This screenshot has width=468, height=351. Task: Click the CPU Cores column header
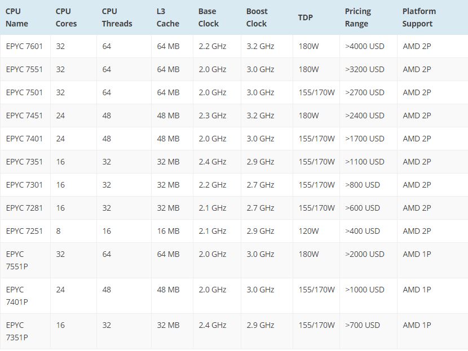tap(66, 17)
